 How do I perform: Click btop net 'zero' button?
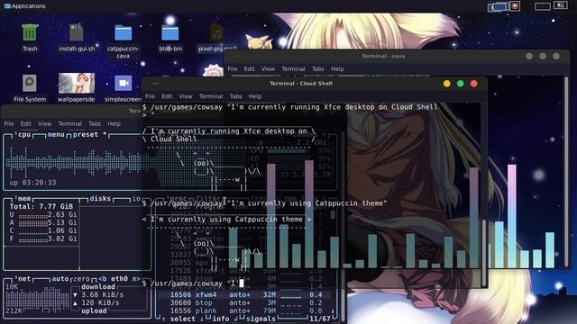pos(80,279)
